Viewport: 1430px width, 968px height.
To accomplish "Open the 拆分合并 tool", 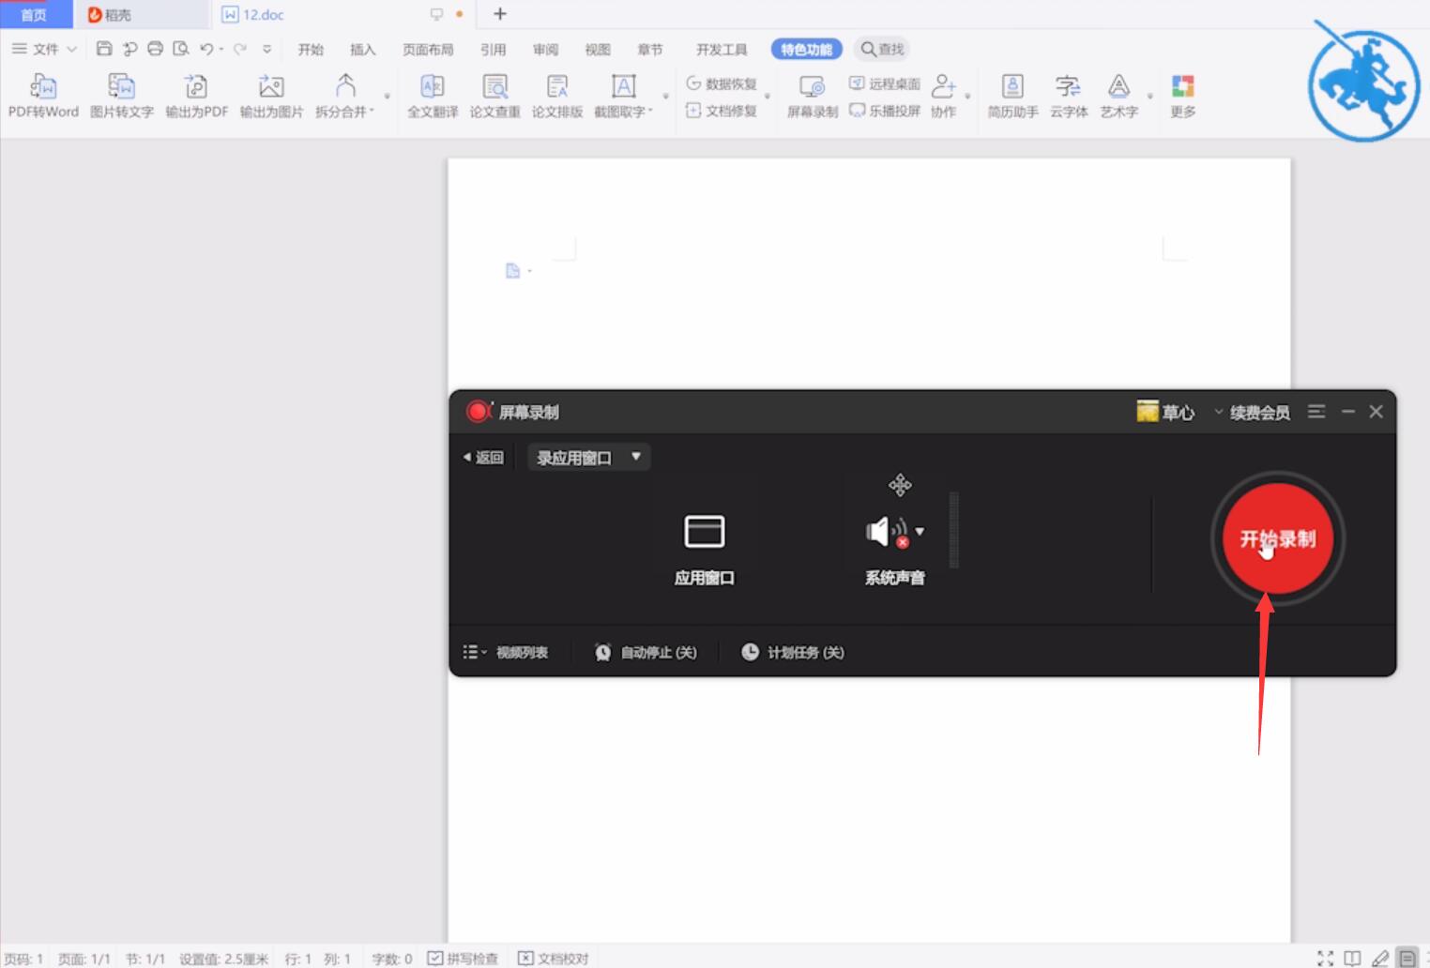I will point(345,97).
